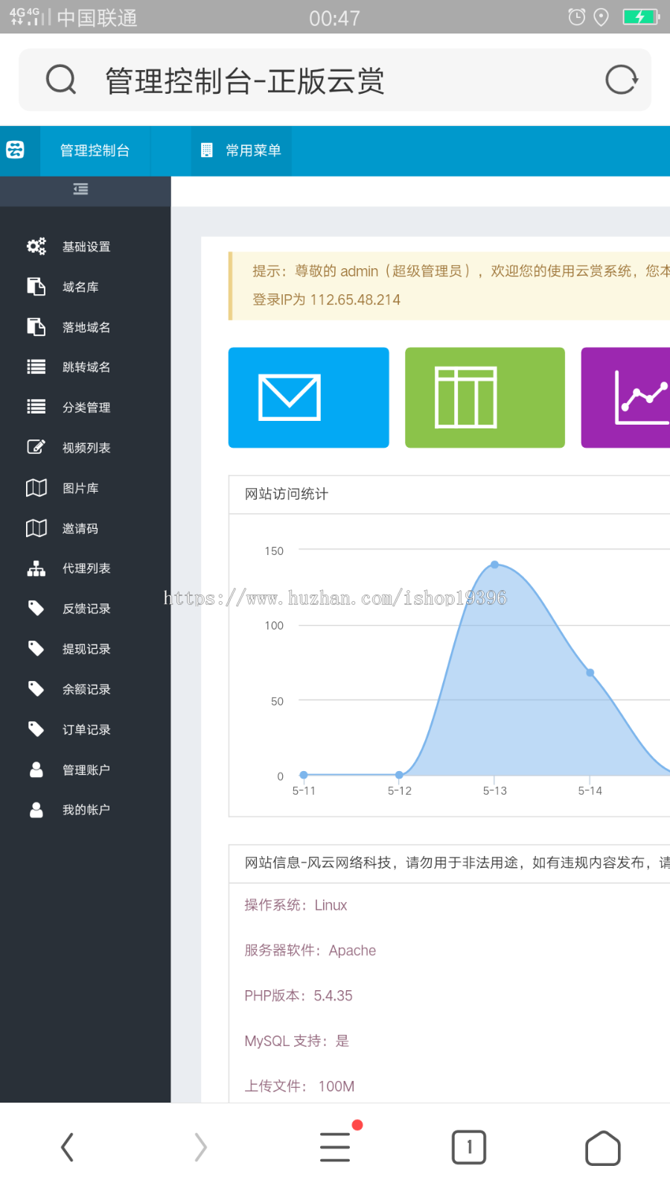Image resolution: width=670 pixels, height=1192 pixels.
Task: Click the MySQL 支持：是 info line
Action: pos(296,1042)
